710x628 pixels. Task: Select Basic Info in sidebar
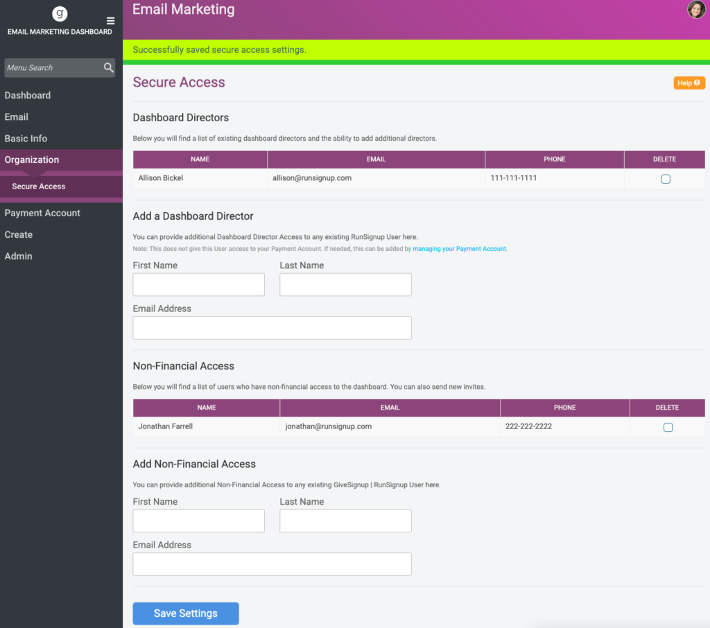[x=26, y=139]
